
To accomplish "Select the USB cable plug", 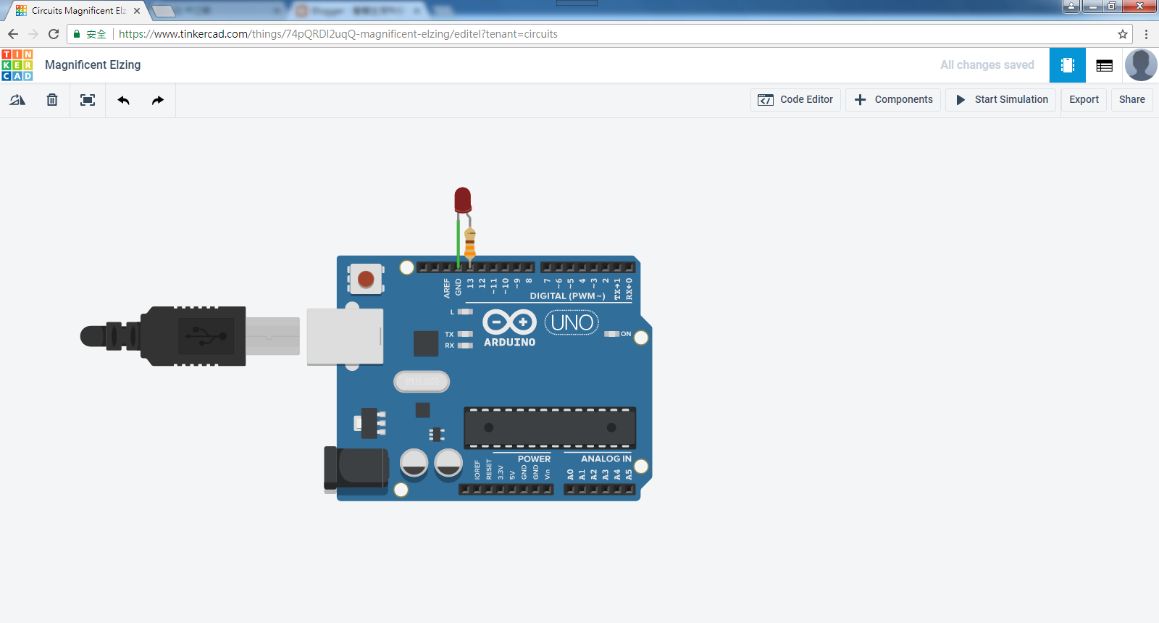I will [190, 335].
